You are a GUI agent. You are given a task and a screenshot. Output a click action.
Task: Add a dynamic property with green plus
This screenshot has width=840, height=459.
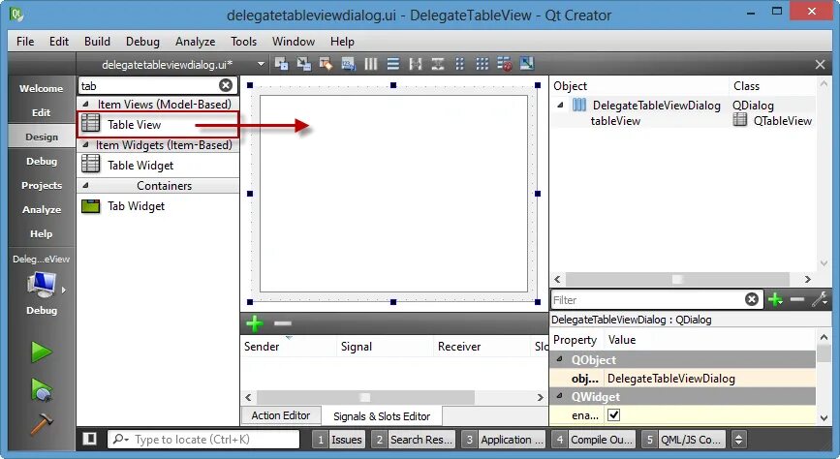click(775, 299)
